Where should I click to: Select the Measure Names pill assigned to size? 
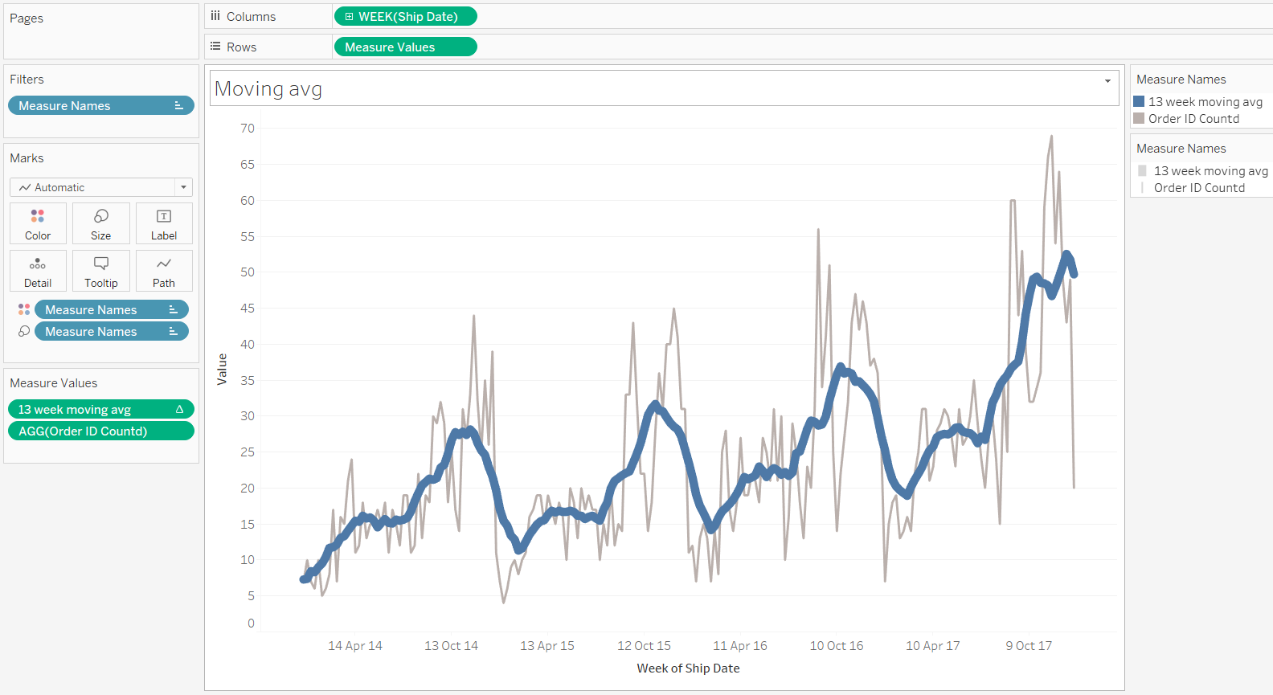pos(112,332)
